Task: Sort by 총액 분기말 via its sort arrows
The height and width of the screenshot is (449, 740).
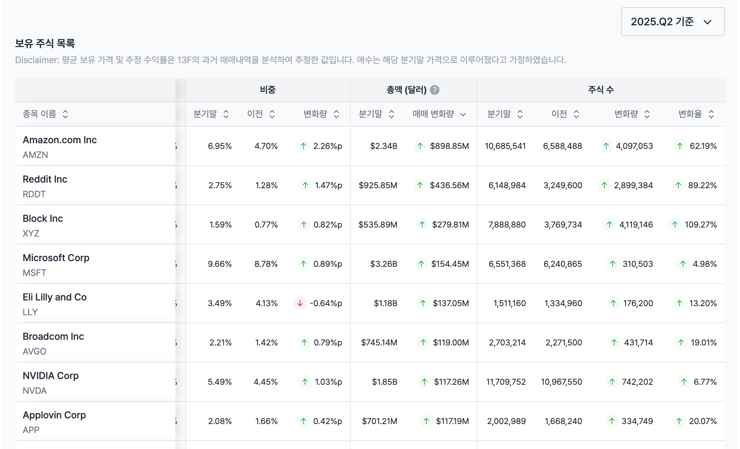Action: [x=392, y=114]
